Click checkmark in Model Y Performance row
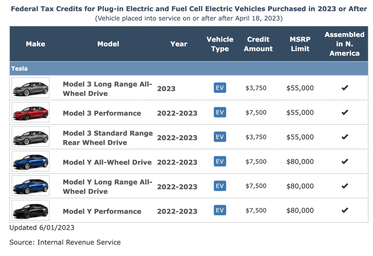 (345, 210)
